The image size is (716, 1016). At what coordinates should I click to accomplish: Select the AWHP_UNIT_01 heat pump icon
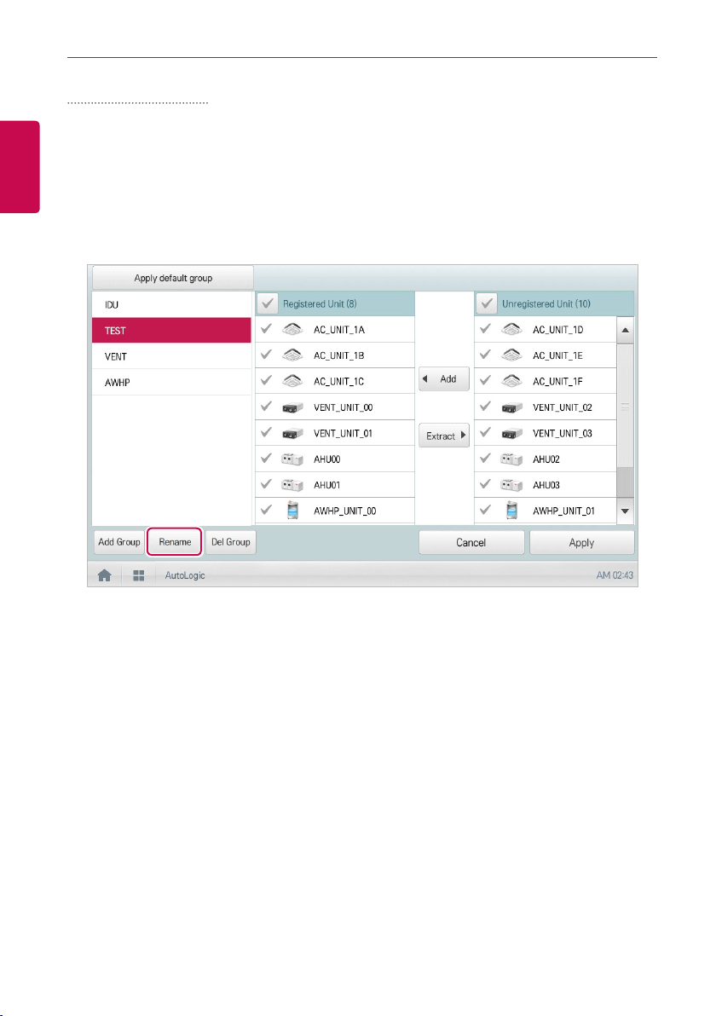512,511
